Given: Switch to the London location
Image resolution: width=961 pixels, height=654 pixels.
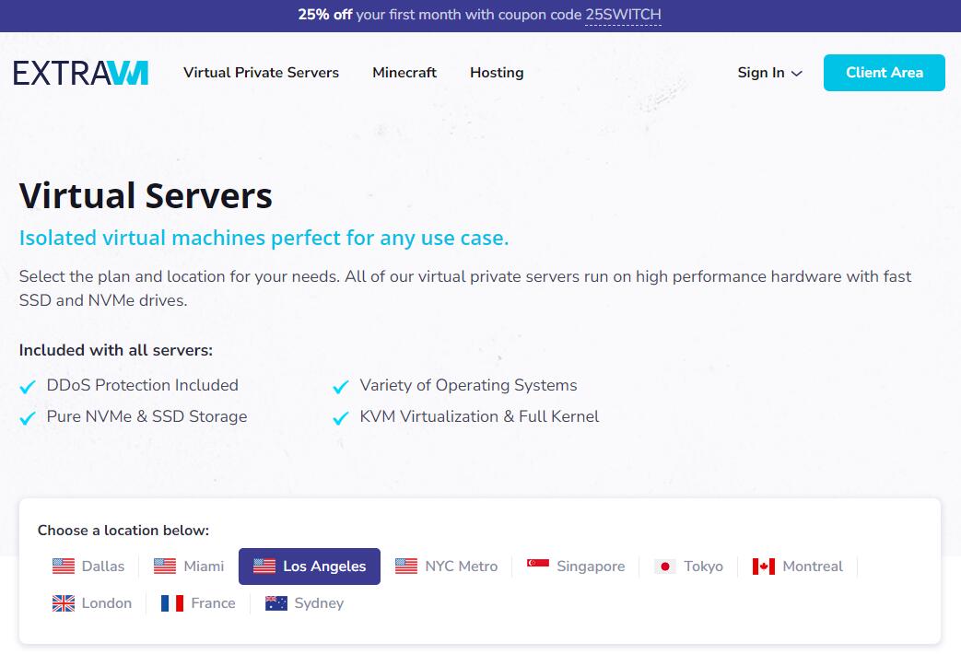Looking at the screenshot, I should coord(92,603).
